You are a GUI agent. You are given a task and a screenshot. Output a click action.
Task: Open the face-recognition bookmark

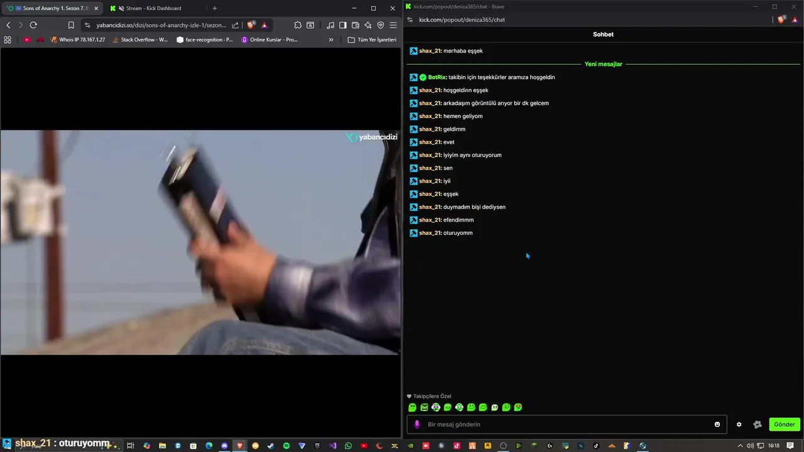[x=205, y=40]
